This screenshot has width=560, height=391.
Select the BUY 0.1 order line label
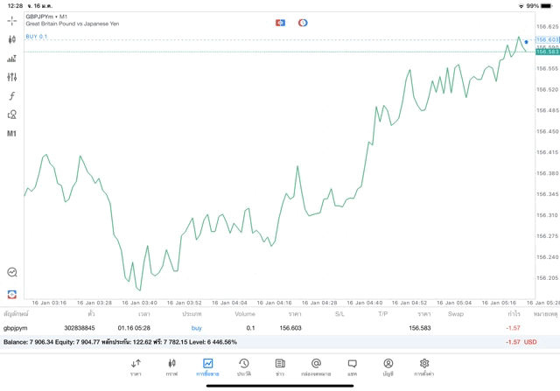(37, 37)
